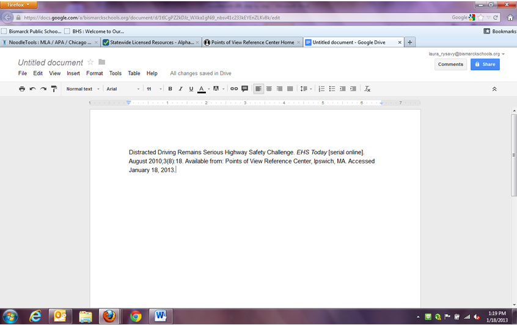
Task: Click the blue Share button
Action: click(485, 65)
